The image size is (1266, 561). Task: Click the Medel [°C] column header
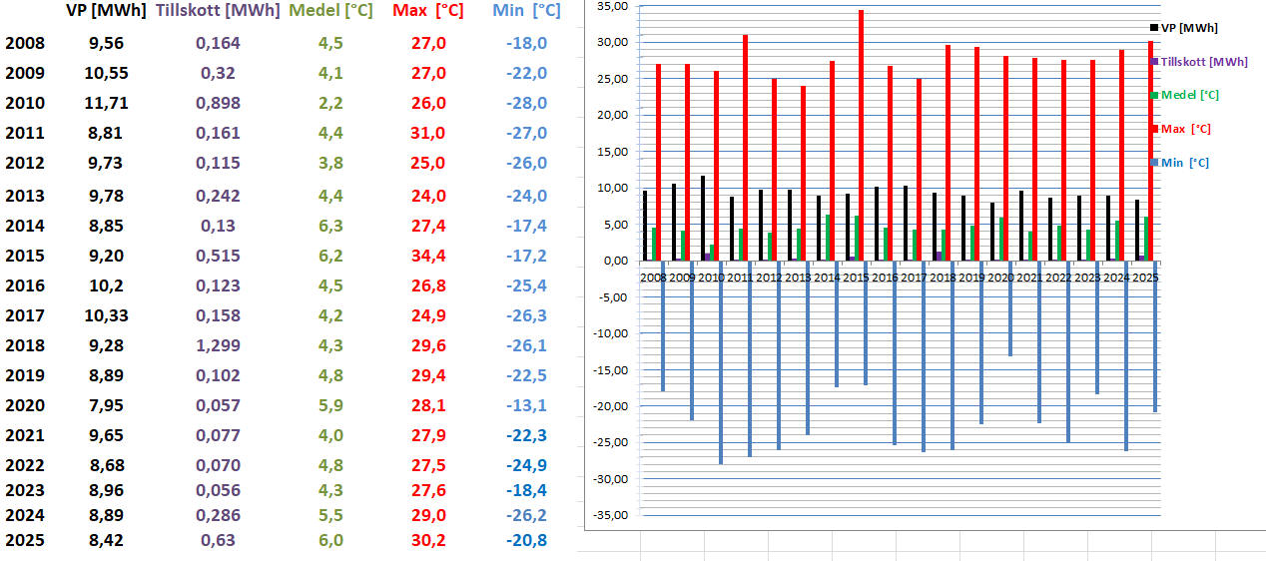pyautogui.click(x=330, y=11)
